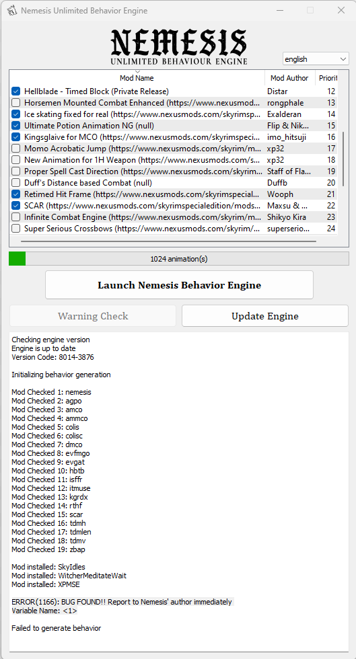
Task: Click priority value 20
Action: pos(331,183)
